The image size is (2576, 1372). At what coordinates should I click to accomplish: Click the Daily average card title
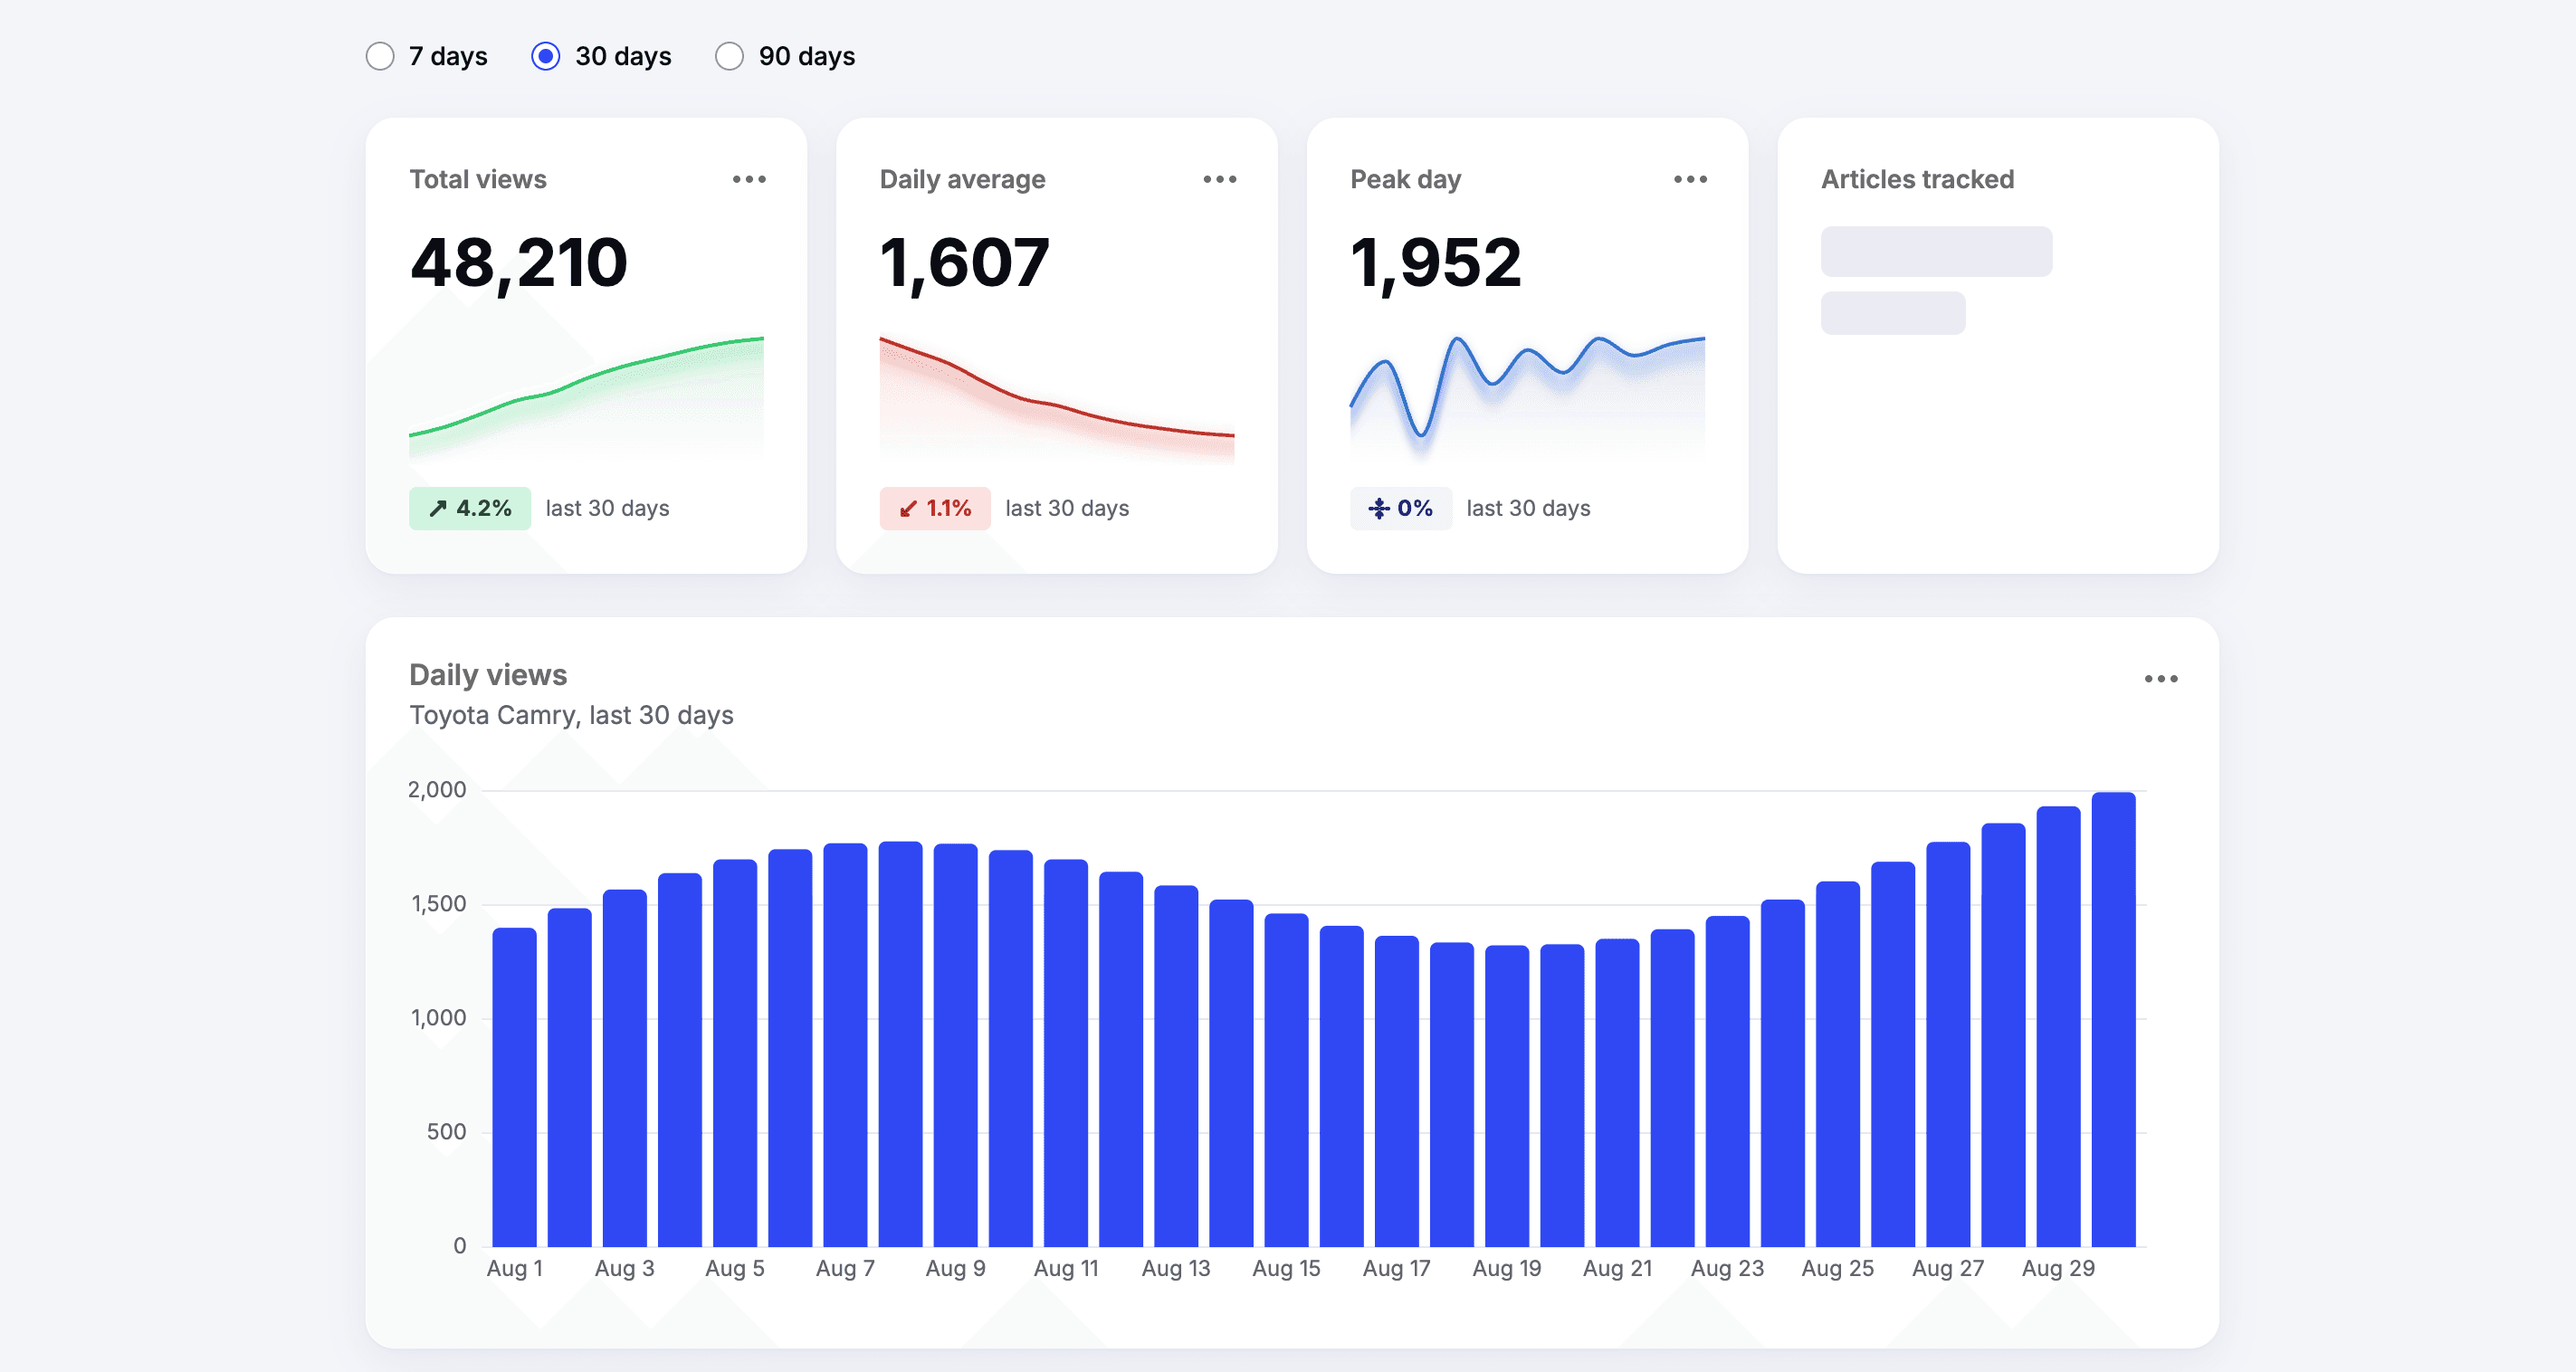pos(963,179)
